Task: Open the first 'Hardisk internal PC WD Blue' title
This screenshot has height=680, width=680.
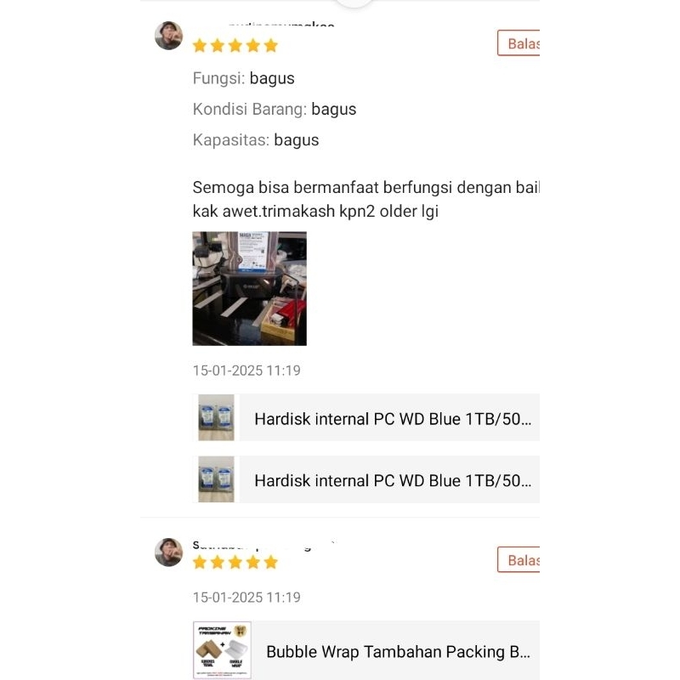Action: coord(393,419)
